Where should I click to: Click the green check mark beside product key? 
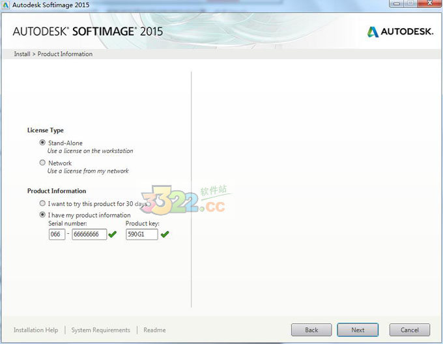point(165,234)
